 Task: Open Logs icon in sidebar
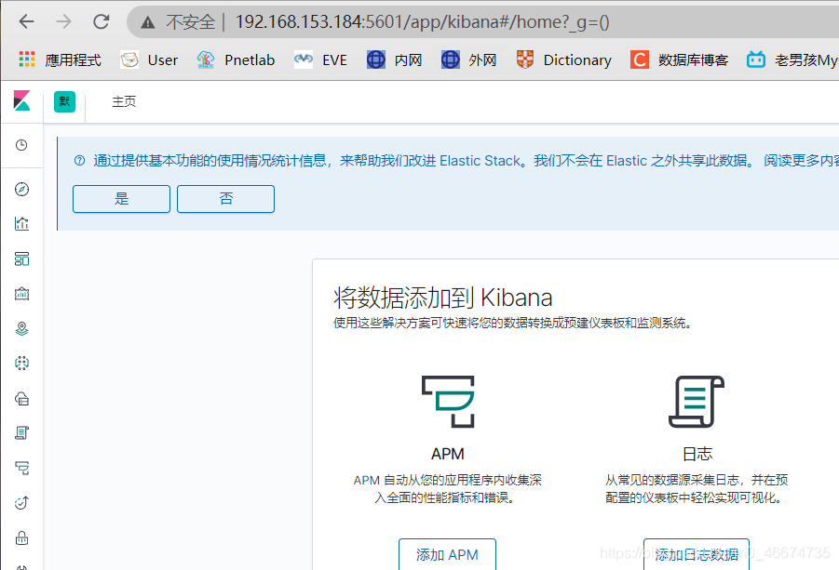[22, 432]
